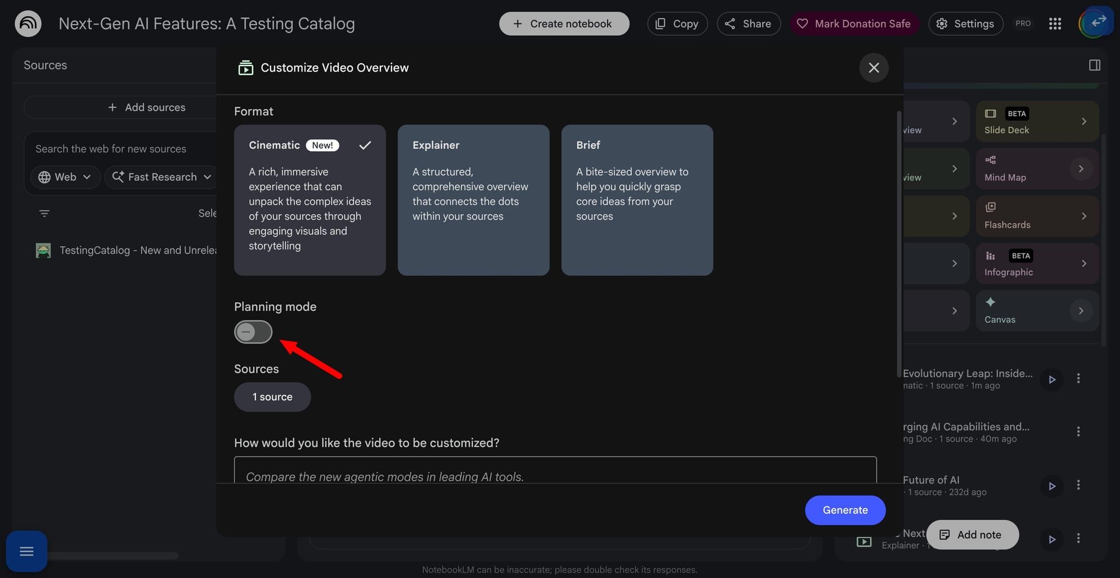Toggle the Planning mode switch

(x=253, y=332)
